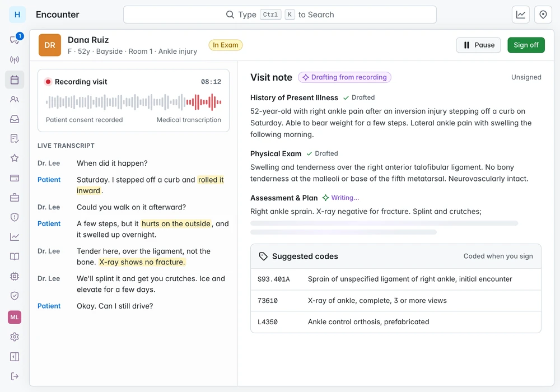Click the chart icon in top bar
Image resolution: width=560 pixels, height=392 pixels.
point(521,15)
